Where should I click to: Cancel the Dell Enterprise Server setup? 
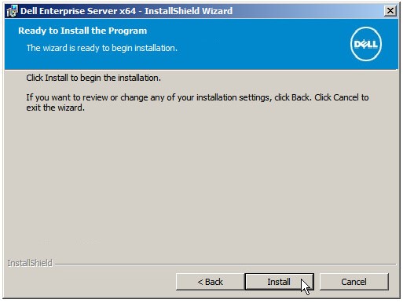coord(354,282)
